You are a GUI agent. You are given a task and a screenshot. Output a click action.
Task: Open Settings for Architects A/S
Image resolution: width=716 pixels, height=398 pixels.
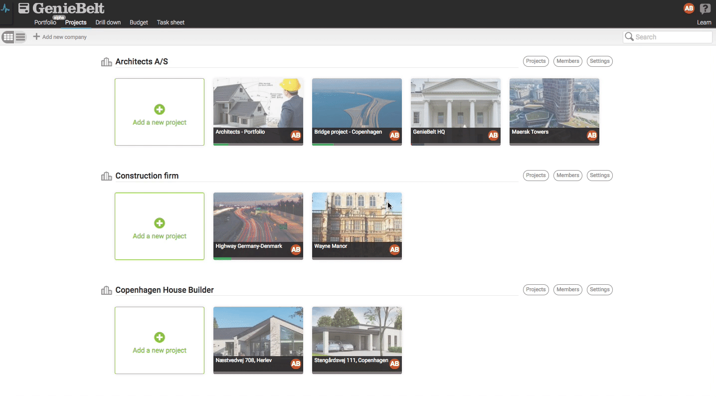click(600, 61)
